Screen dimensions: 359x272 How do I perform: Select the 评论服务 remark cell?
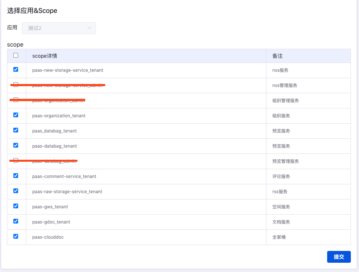click(281, 177)
